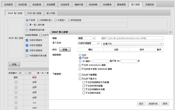The image size is (175, 110).
Task: Enable 不允許 ActiveSync 連線 checkbox
Action: tap(80, 65)
